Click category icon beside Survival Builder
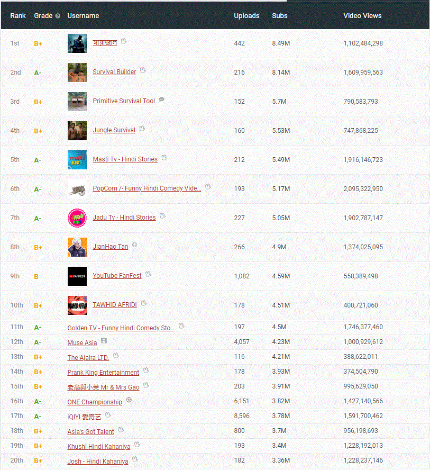The image size is (430, 470). click(143, 70)
